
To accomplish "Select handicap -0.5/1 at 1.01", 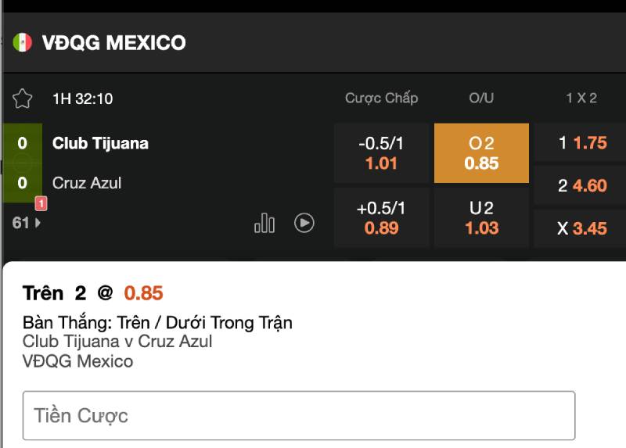I will click(382, 153).
